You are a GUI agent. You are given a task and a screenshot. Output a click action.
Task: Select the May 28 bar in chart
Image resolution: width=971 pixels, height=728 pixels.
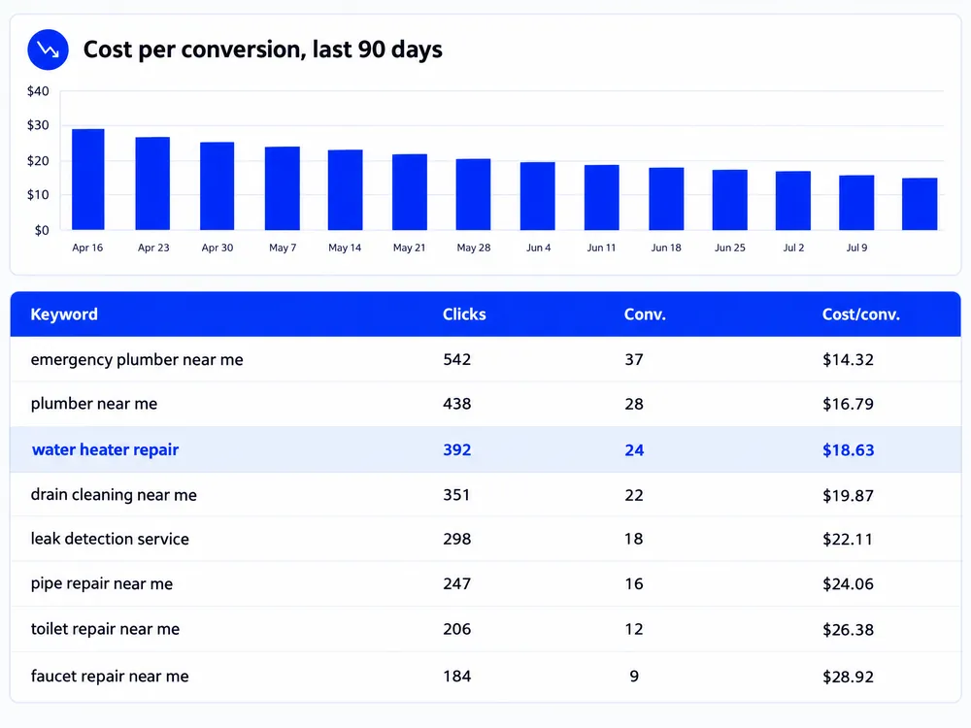coord(473,194)
